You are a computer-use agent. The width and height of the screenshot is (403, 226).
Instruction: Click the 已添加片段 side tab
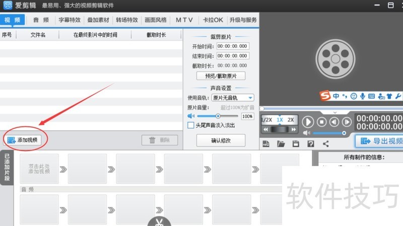(x=7, y=168)
